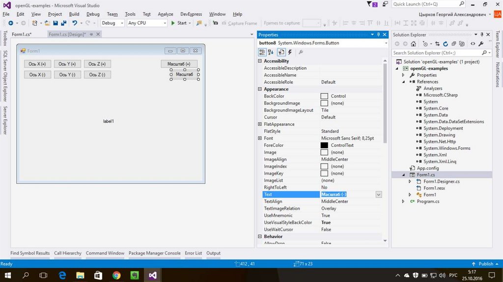This screenshot has height=282, width=503.
Task: Expand the Form1.Designer.cs tree node
Action: 410,182
